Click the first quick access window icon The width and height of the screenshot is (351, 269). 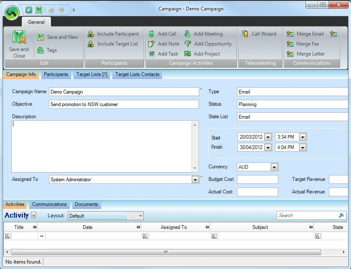click(x=29, y=10)
